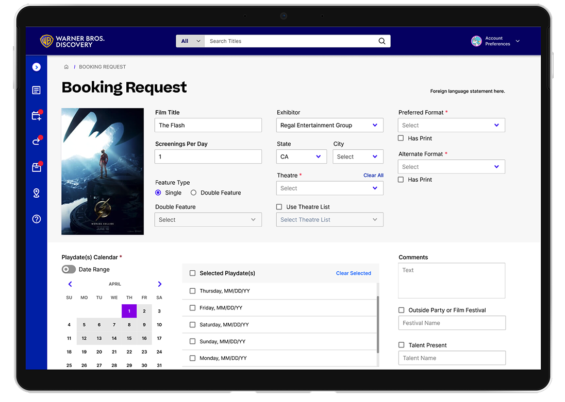Select April 31 in the calendar
Viewport: 565px width, 402px height.
159,365
